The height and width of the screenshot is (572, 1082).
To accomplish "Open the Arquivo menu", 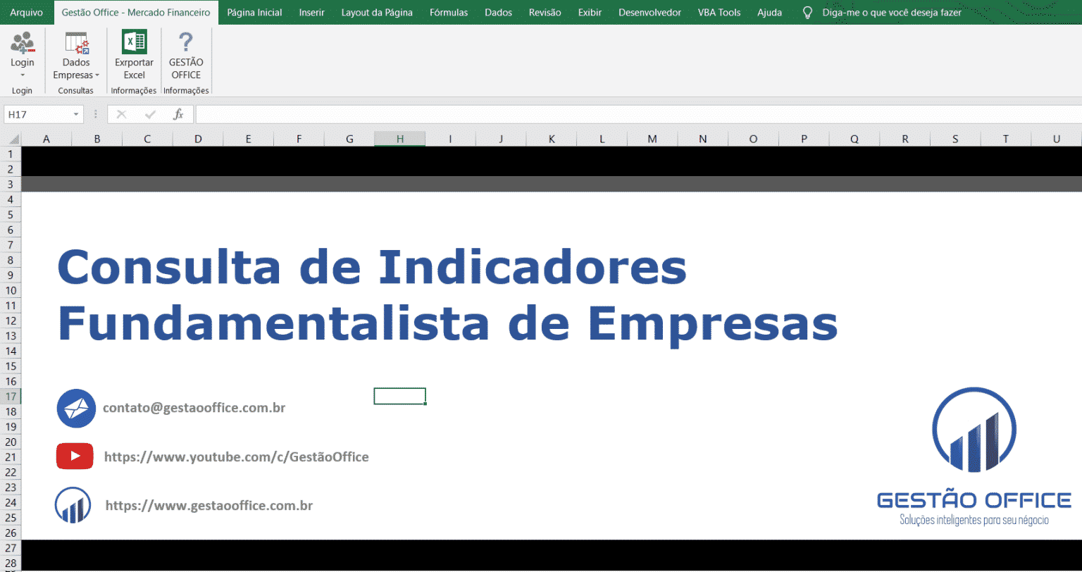I will click(x=27, y=13).
